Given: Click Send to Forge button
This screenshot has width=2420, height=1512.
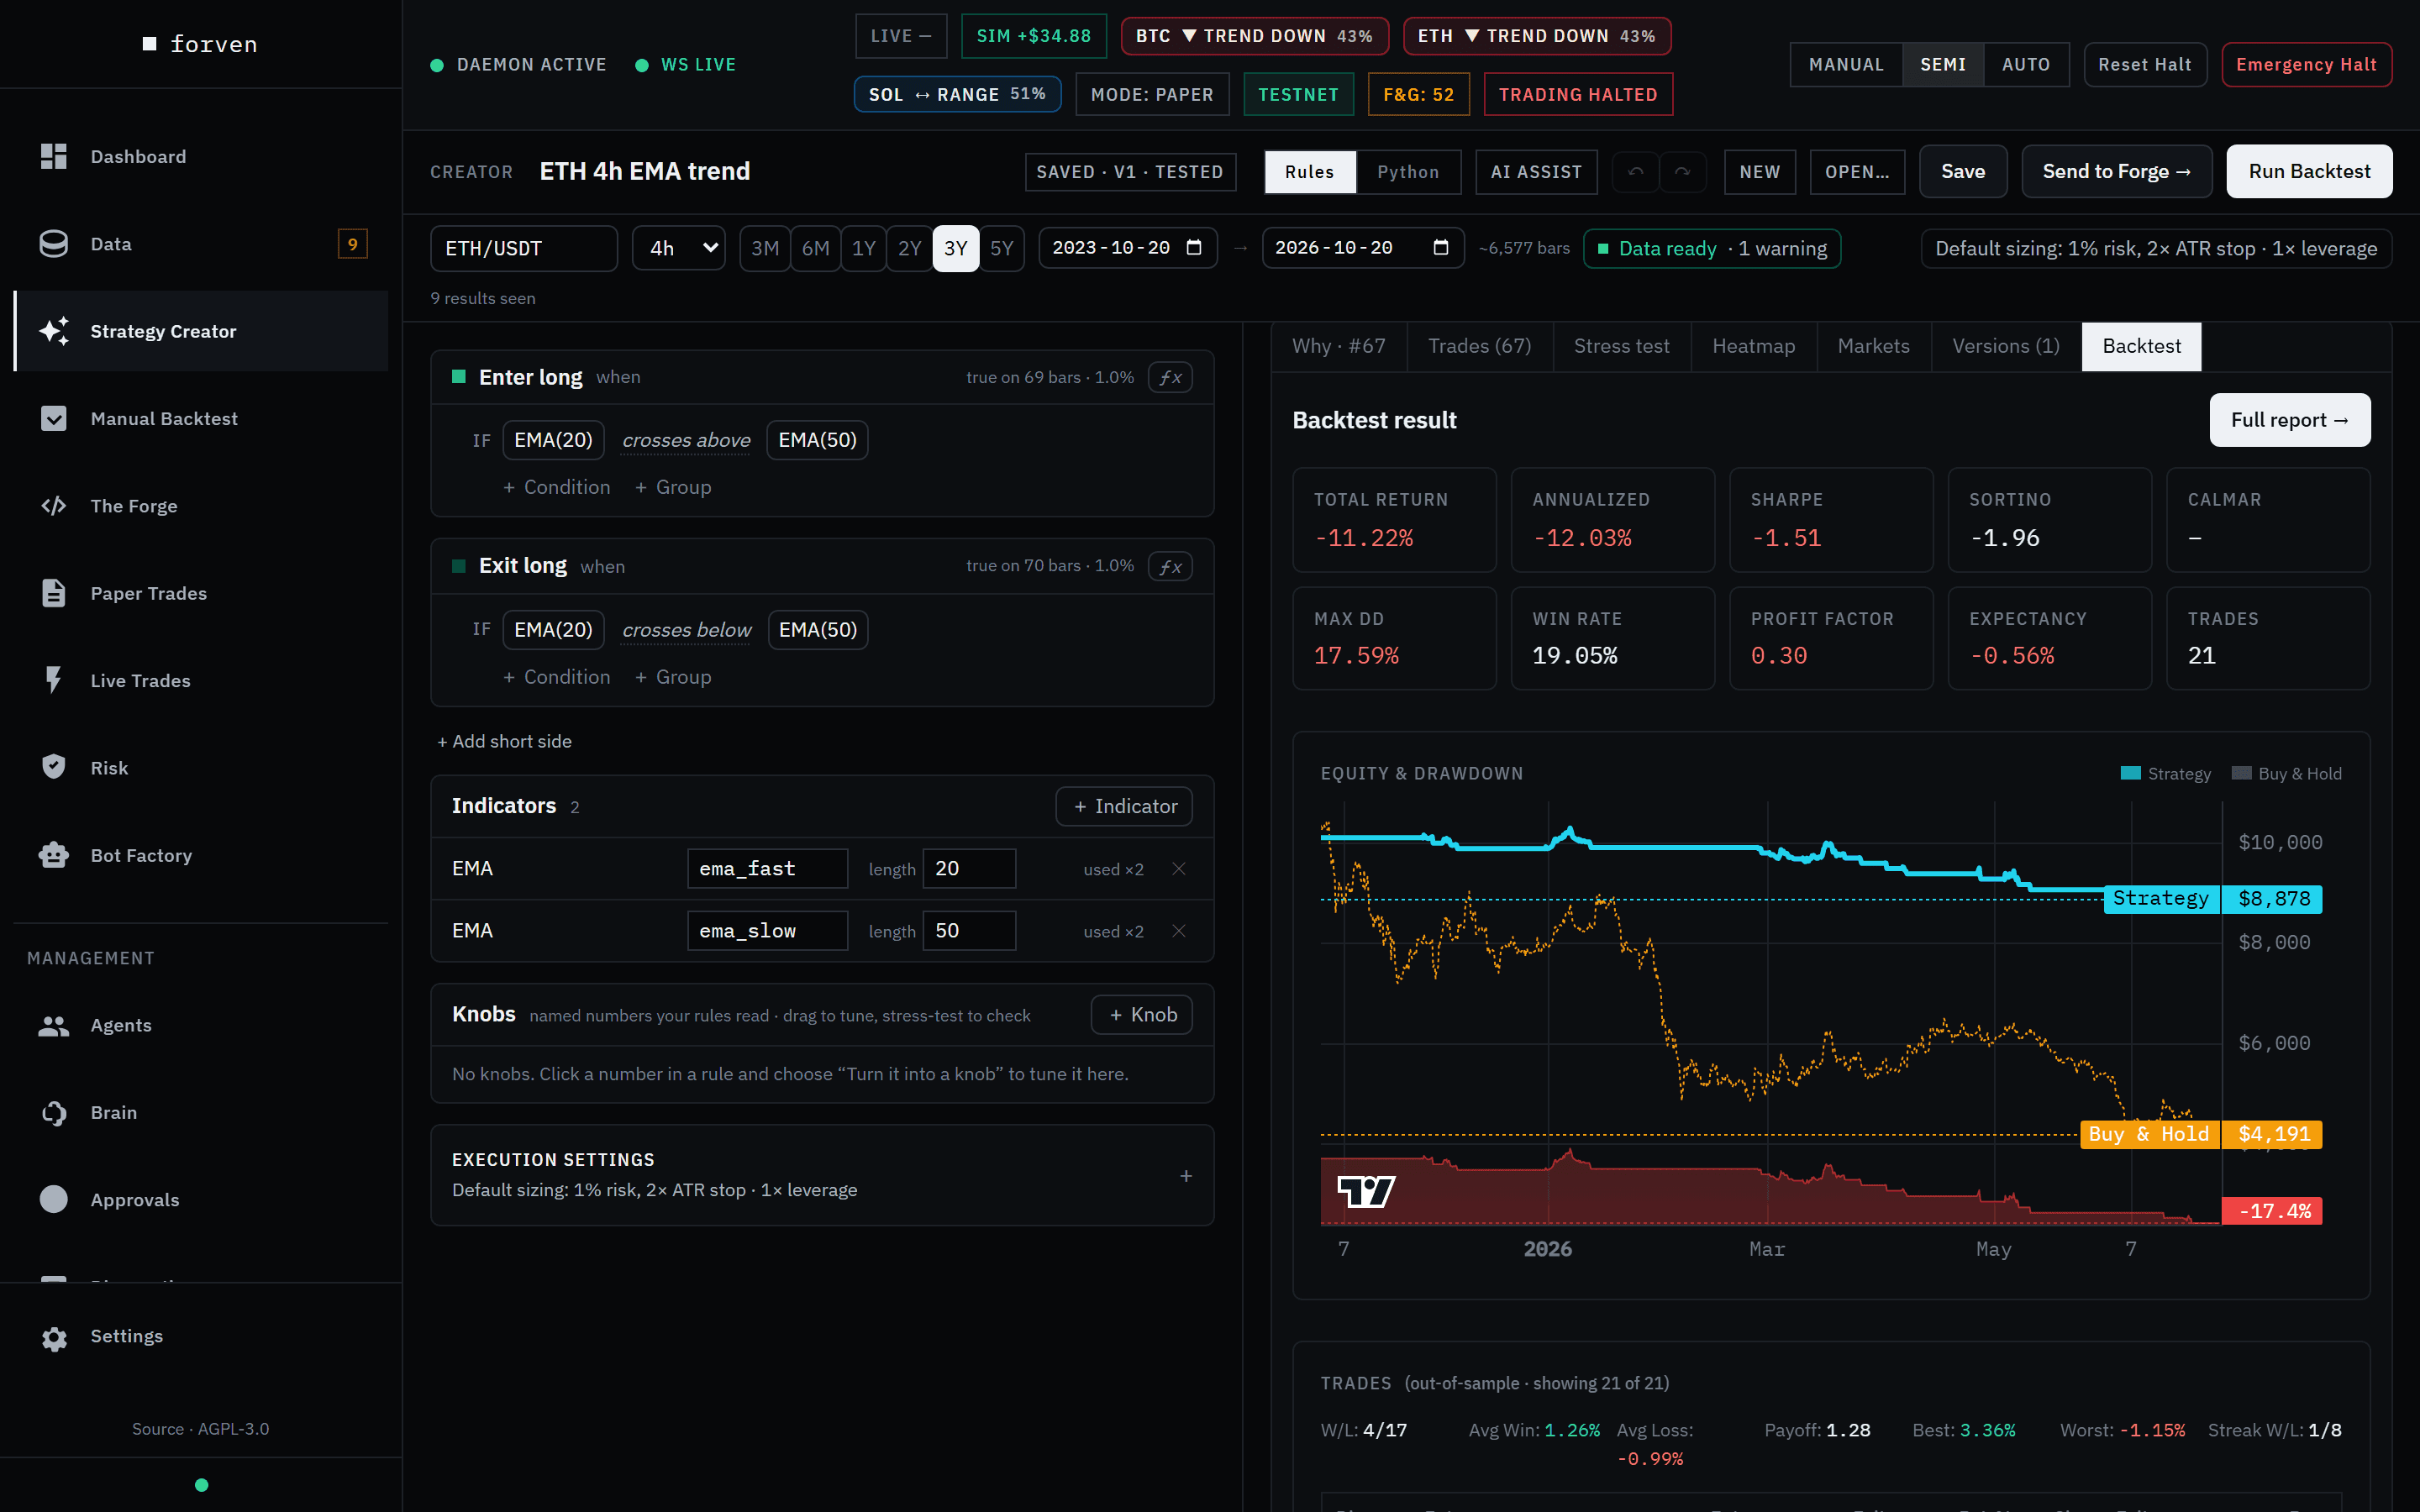Looking at the screenshot, I should [2116, 172].
